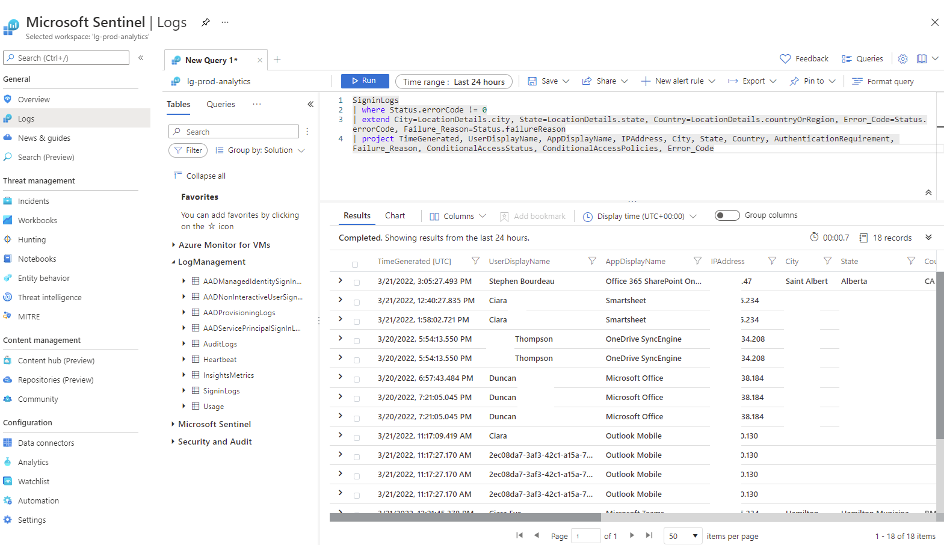Filter the AppDisplayName column
Image resolution: width=944 pixels, height=545 pixels.
(x=697, y=260)
